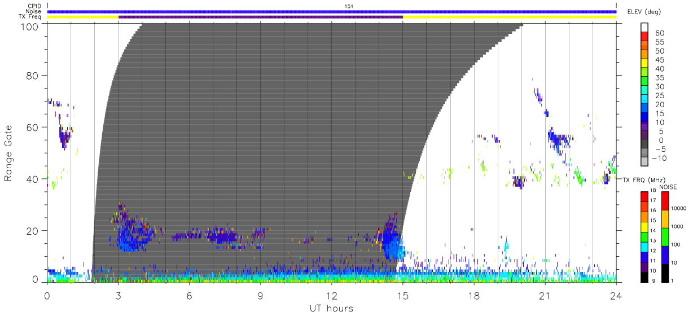Click the yellow swatch on the TX FRQ color bar

[644, 227]
